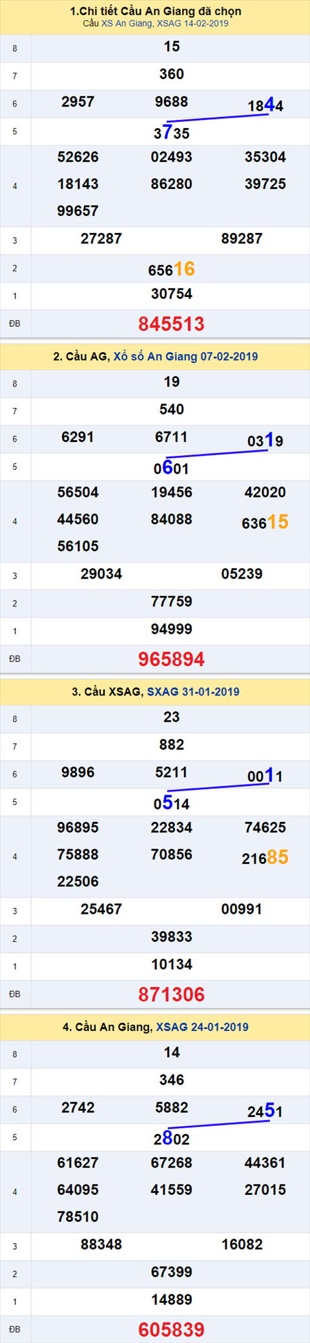Click number 00991 in third table
The image size is (310, 1343).
click(242, 909)
